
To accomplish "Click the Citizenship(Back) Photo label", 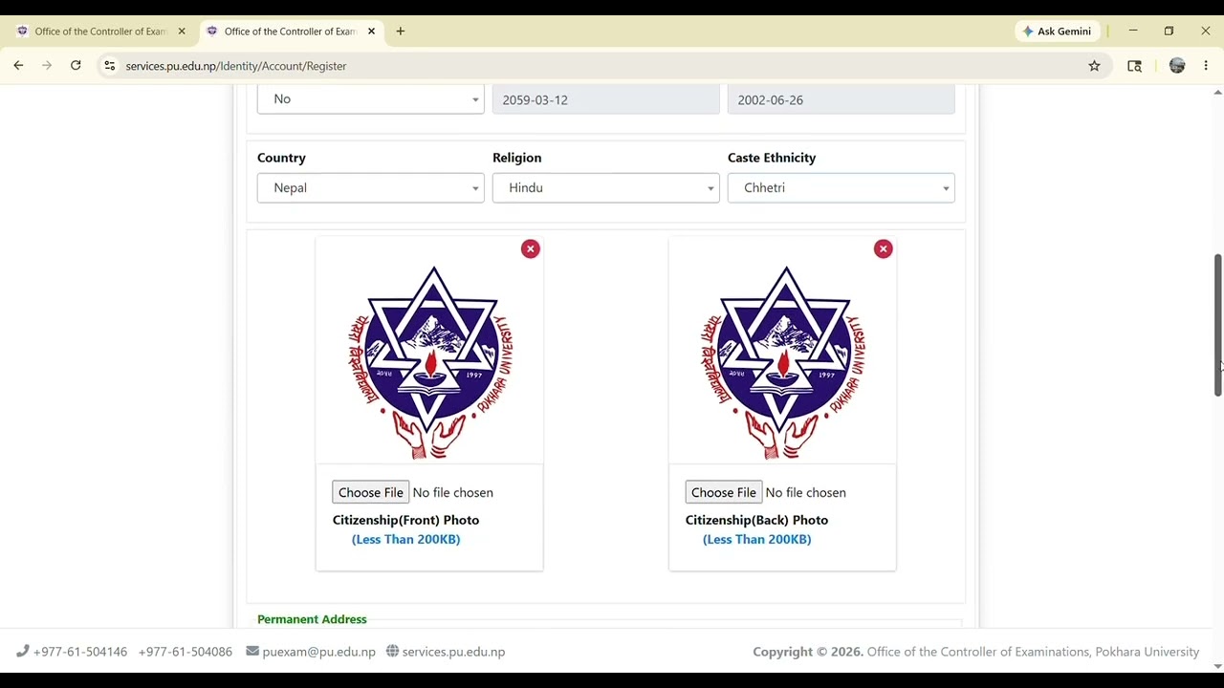I will click(x=756, y=520).
